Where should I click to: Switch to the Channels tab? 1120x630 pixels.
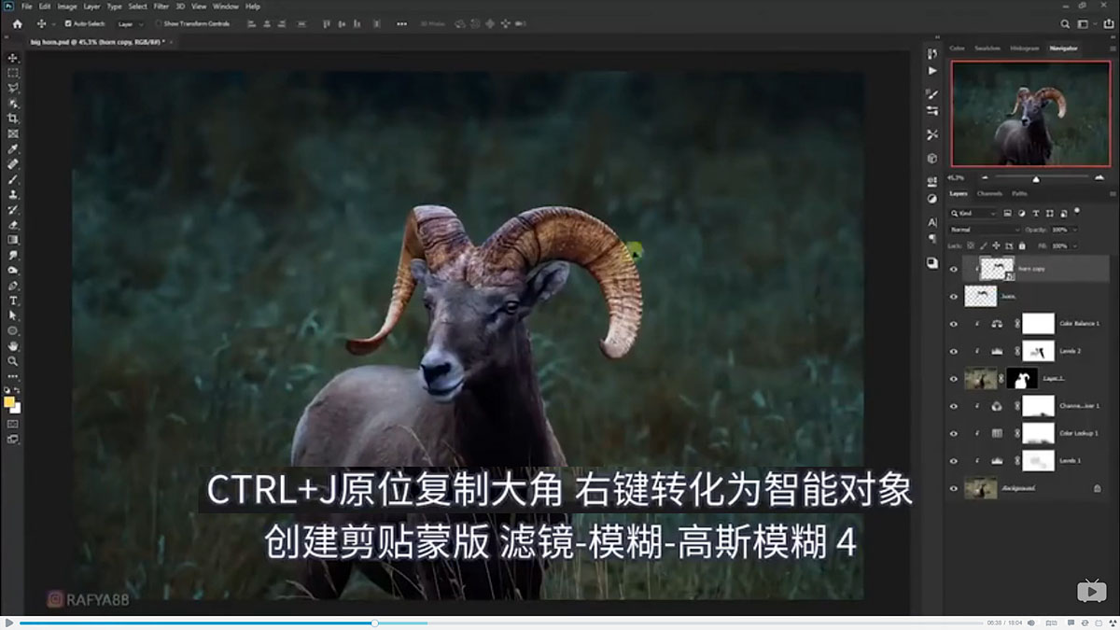(x=991, y=194)
